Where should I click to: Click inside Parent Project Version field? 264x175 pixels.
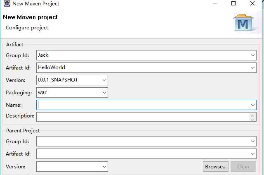click(x=72, y=167)
